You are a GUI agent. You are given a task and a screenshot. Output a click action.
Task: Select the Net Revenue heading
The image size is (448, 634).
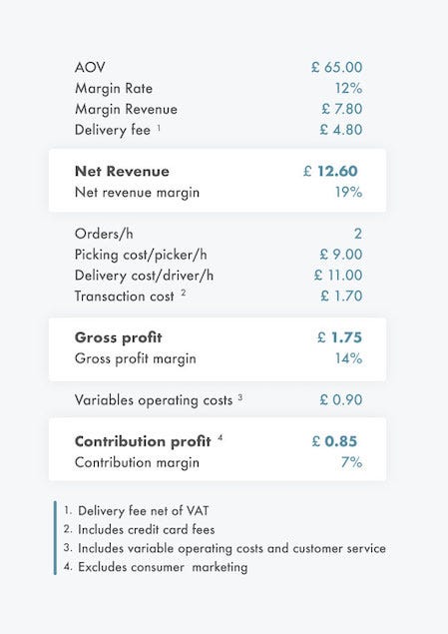pyautogui.click(x=122, y=171)
